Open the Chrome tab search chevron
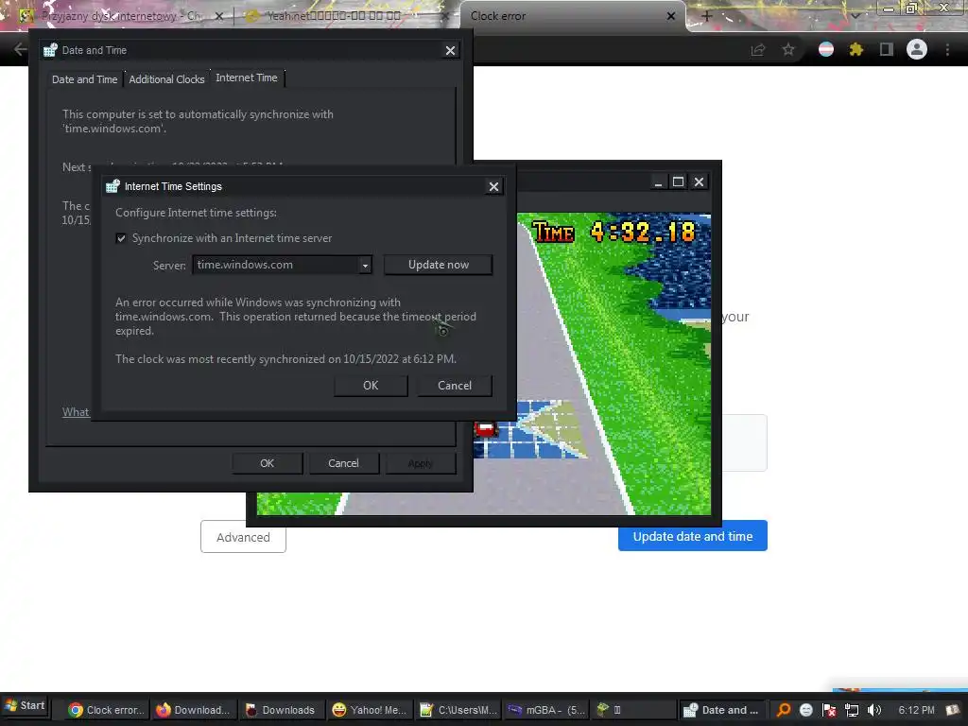 click(856, 15)
